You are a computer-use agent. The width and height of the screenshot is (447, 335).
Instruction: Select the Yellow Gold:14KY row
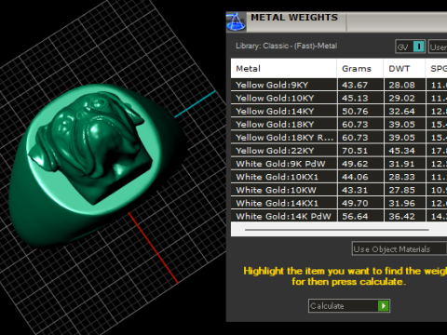(339, 111)
